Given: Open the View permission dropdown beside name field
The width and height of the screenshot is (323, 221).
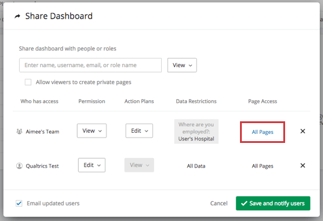Looking at the screenshot, I should (x=182, y=65).
